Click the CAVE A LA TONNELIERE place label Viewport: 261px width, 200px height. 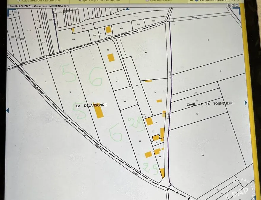[x=210, y=104]
